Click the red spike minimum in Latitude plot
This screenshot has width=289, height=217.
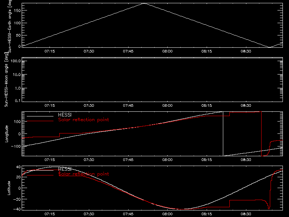(269, 209)
